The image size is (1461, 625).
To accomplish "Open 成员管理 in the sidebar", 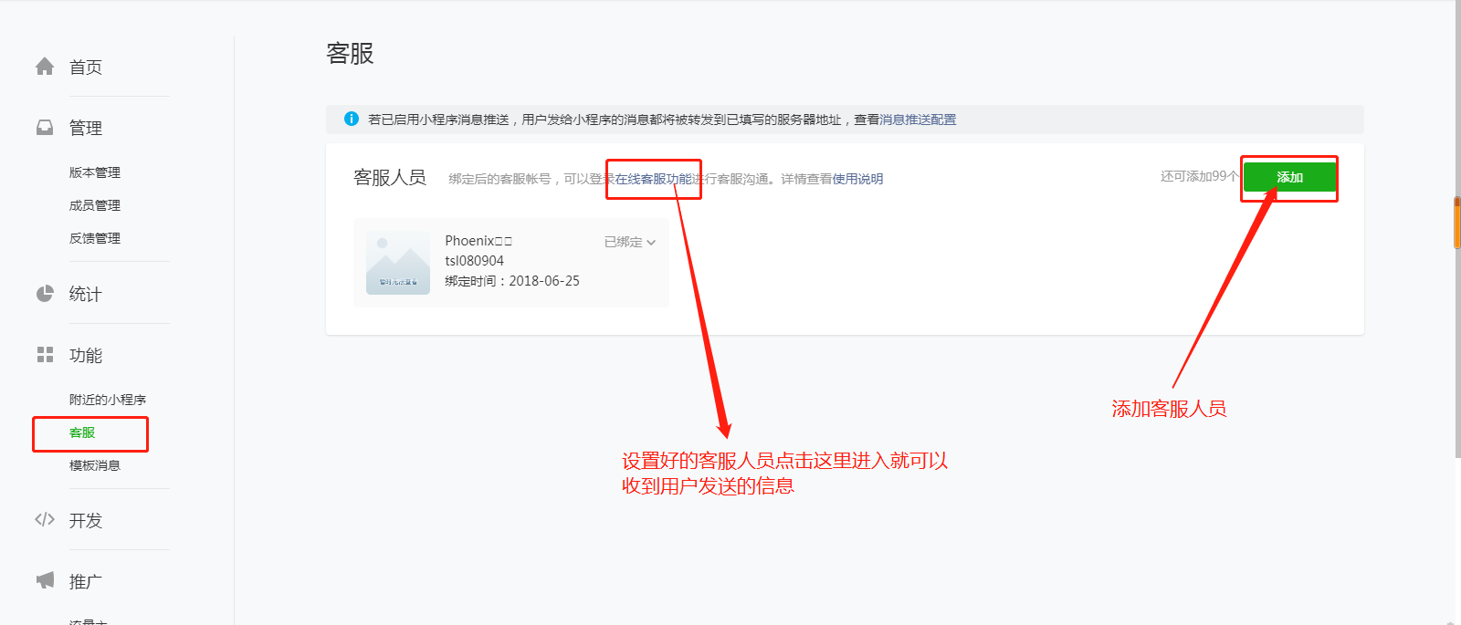I will pos(95,205).
